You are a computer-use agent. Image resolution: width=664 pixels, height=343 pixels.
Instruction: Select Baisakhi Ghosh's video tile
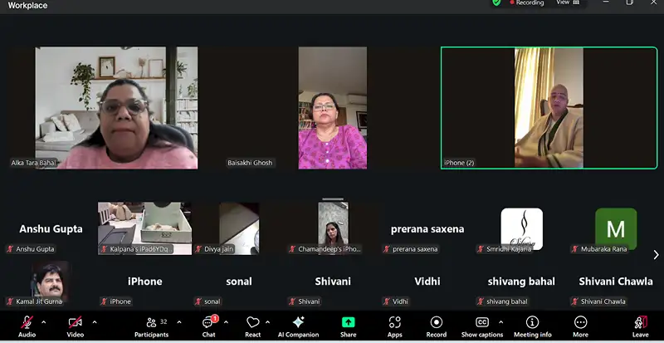click(x=331, y=108)
